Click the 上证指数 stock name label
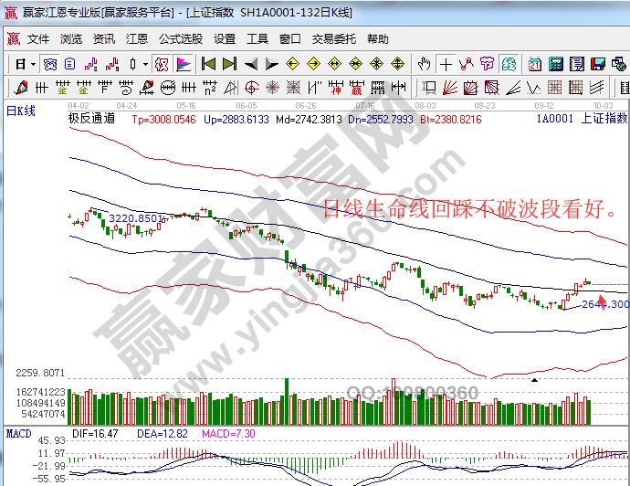 pyautogui.click(x=604, y=118)
